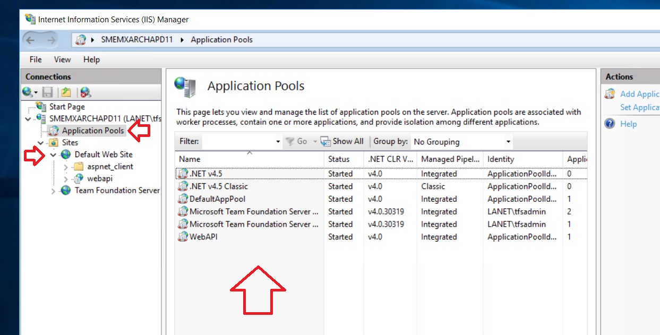Click the Help link in Actions
This screenshot has height=335, width=660.
click(x=628, y=124)
